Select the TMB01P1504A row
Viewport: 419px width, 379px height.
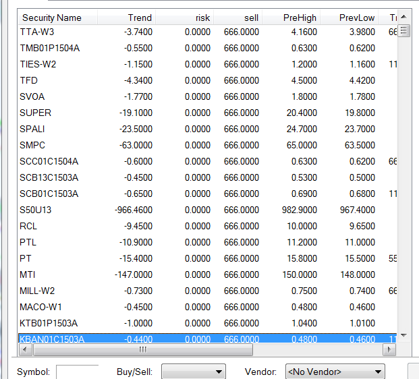(x=207, y=48)
